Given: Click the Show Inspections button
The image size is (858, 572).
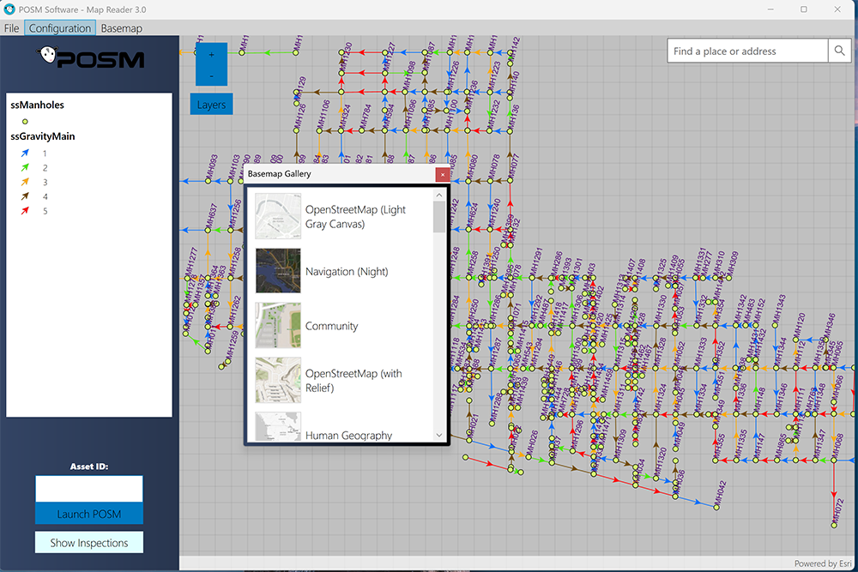Looking at the screenshot, I should coord(89,543).
